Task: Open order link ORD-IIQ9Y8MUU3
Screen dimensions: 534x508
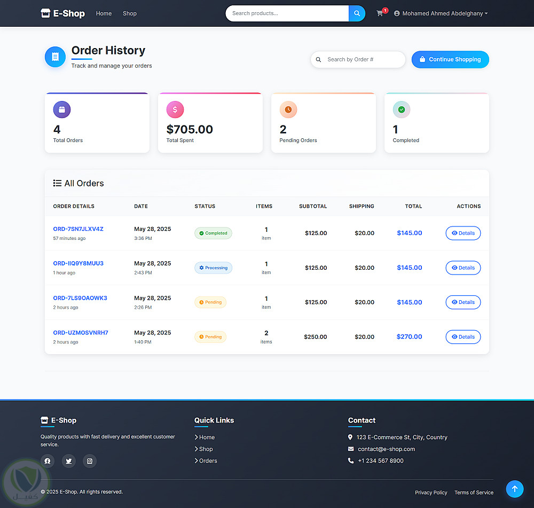Action: [78, 263]
